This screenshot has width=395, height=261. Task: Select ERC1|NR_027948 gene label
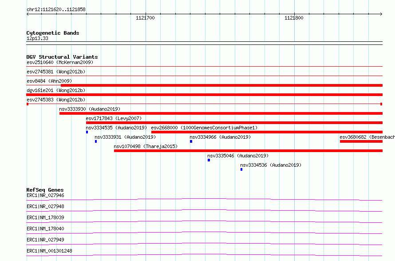(45, 206)
